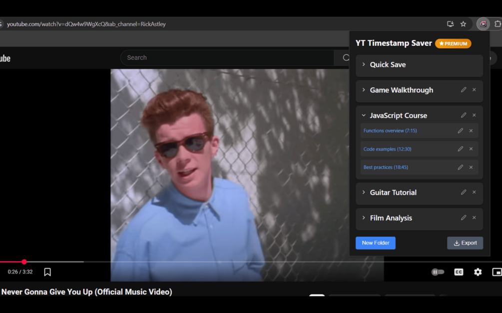Click the install-app icon in address bar
The height and width of the screenshot is (313, 502).
click(x=450, y=23)
